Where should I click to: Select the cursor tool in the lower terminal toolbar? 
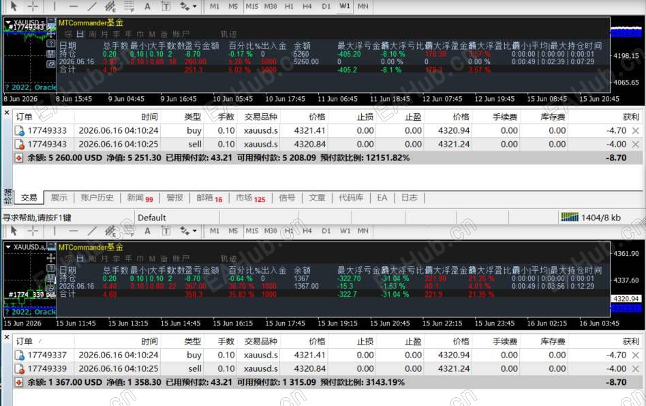[x=14, y=231]
